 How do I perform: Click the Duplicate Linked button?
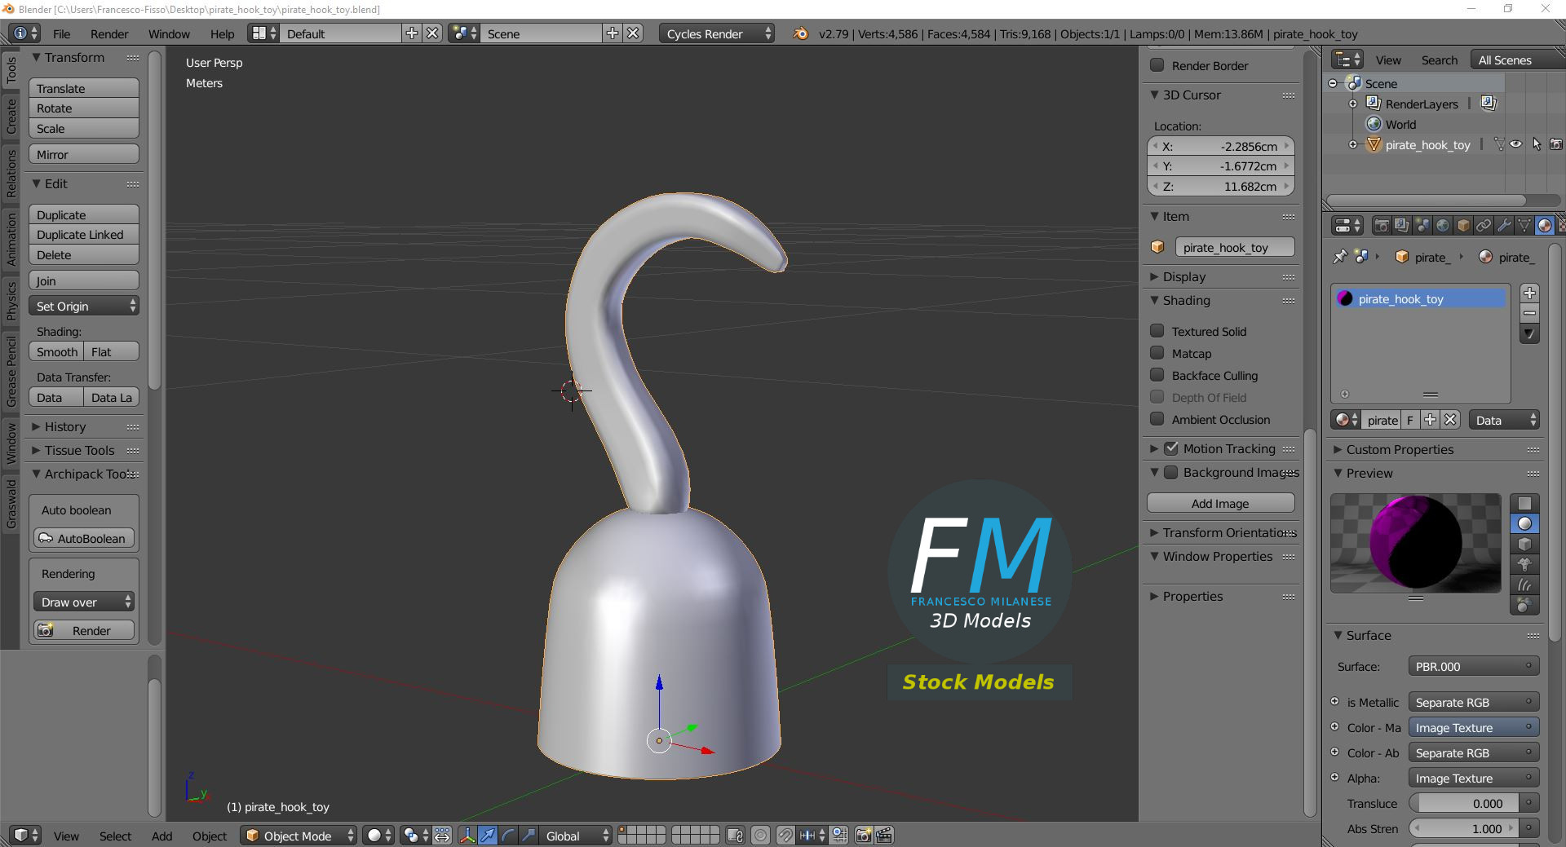84,234
